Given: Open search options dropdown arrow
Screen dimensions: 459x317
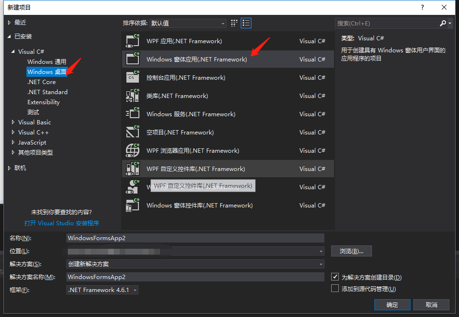Looking at the screenshot, I should click(x=450, y=23).
